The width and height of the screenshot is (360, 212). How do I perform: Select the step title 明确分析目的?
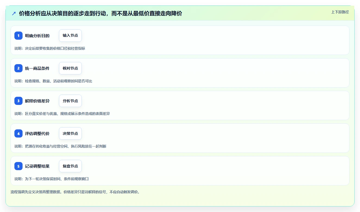[37, 36]
